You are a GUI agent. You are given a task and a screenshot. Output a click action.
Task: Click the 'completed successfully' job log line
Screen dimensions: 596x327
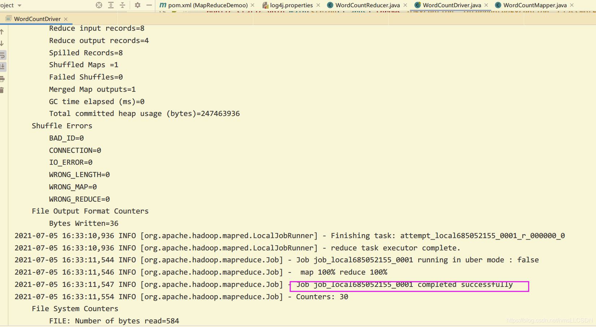point(264,285)
